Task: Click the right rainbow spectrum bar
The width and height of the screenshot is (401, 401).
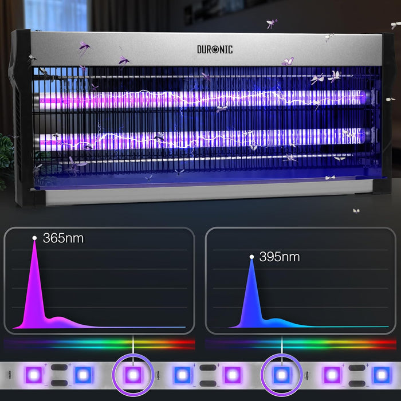Action: (301, 344)
